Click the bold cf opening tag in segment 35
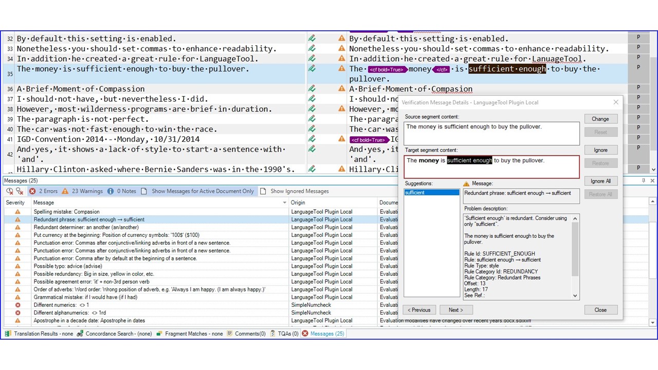This screenshot has width=658, height=370. pyautogui.click(x=387, y=69)
